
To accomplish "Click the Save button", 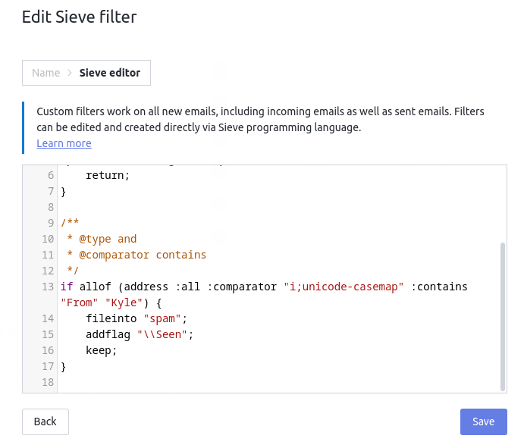I will click(483, 421).
